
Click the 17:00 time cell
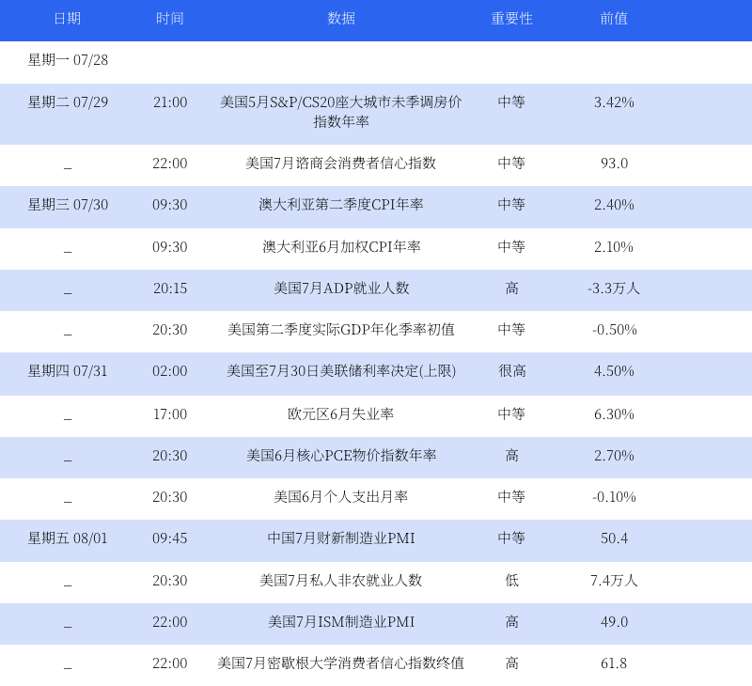point(170,414)
